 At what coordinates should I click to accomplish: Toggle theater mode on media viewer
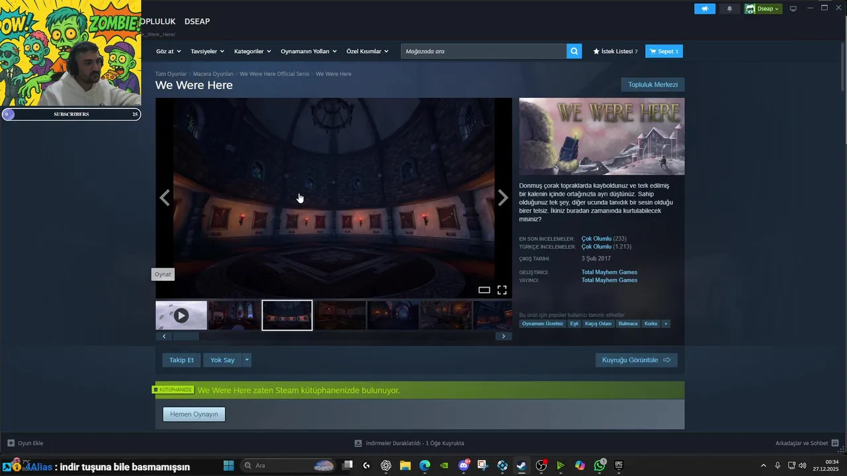point(484,290)
